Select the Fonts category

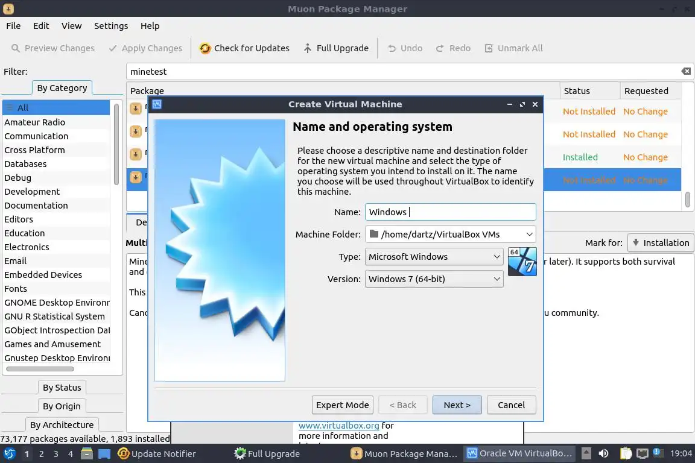pyautogui.click(x=56, y=288)
